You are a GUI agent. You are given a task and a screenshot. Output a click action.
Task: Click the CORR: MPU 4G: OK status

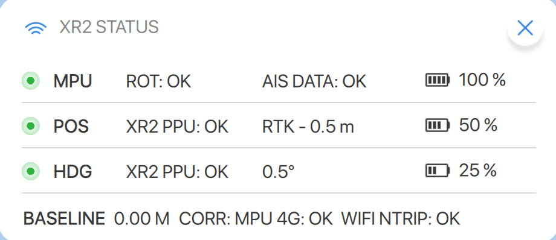(256, 219)
